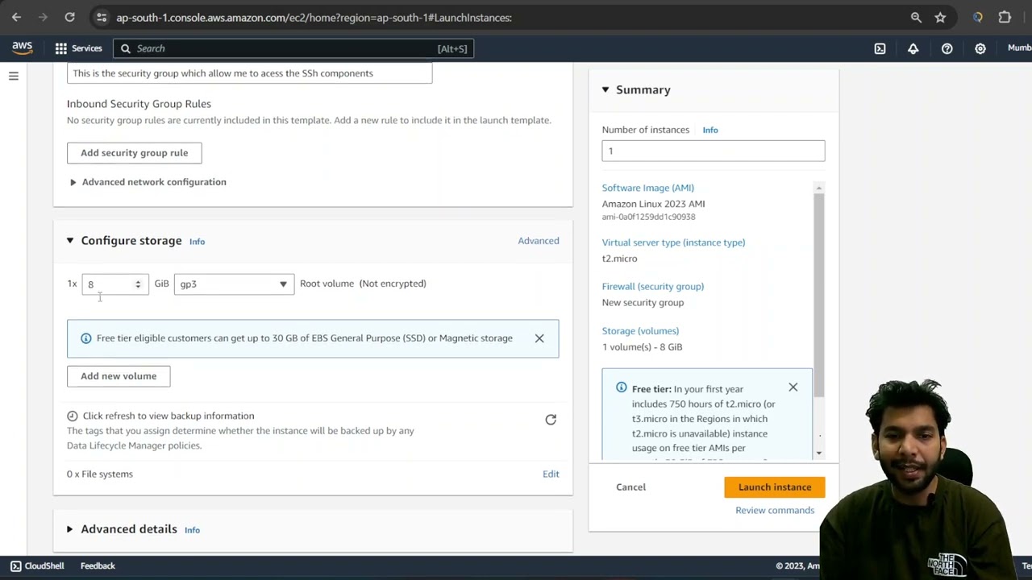The image size is (1032, 580).
Task: Open the browser extensions puzzle icon
Action: [1005, 17]
